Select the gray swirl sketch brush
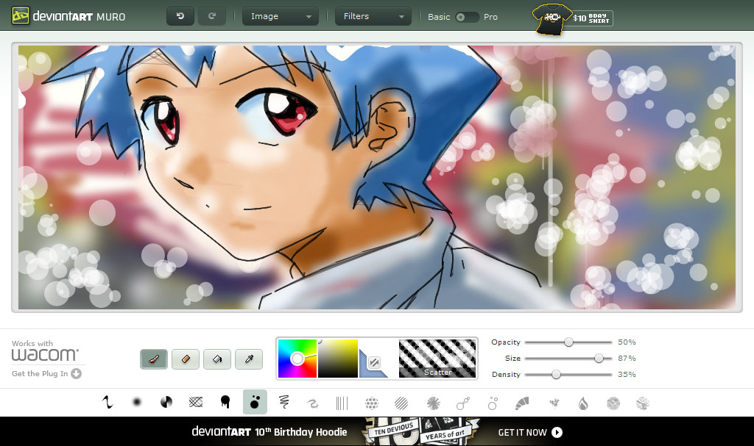 coord(313,403)
